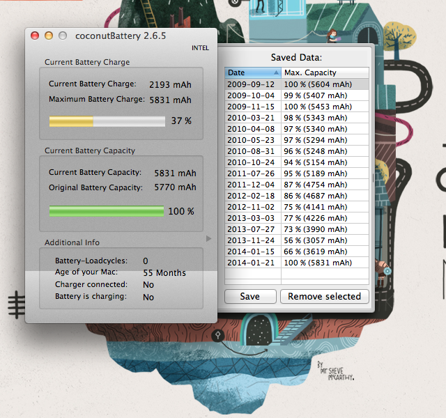
Task: Click the Charger connected: label
Action: point(91,284)
